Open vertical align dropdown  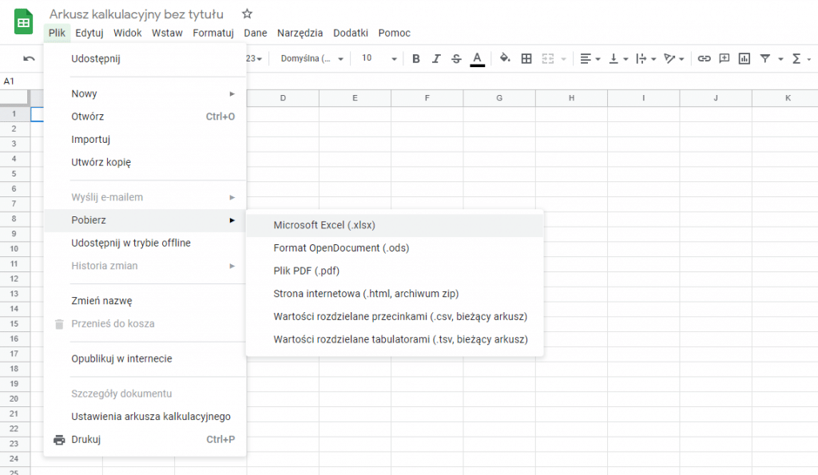[618, 59]
